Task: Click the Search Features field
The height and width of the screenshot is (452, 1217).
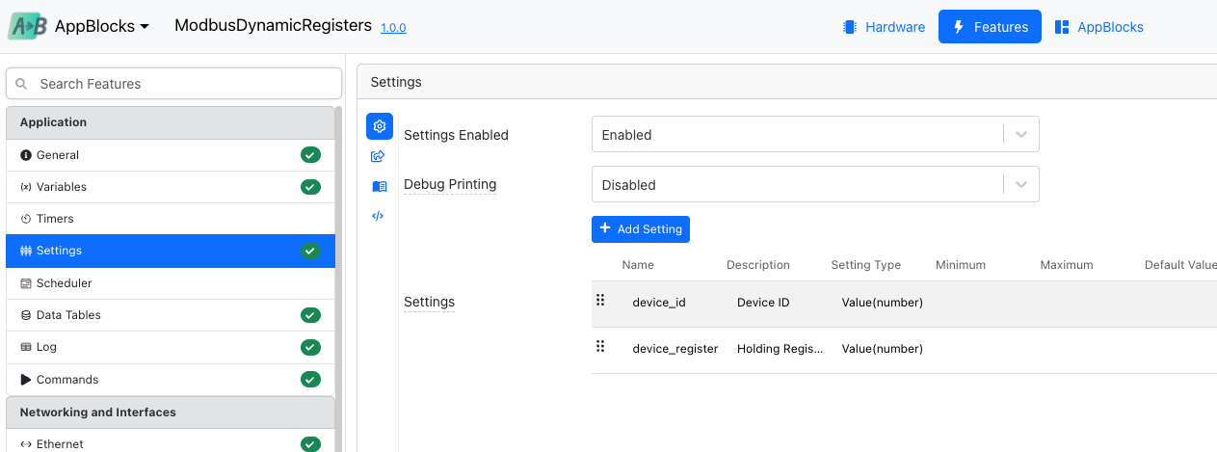Action: (173, 84)
